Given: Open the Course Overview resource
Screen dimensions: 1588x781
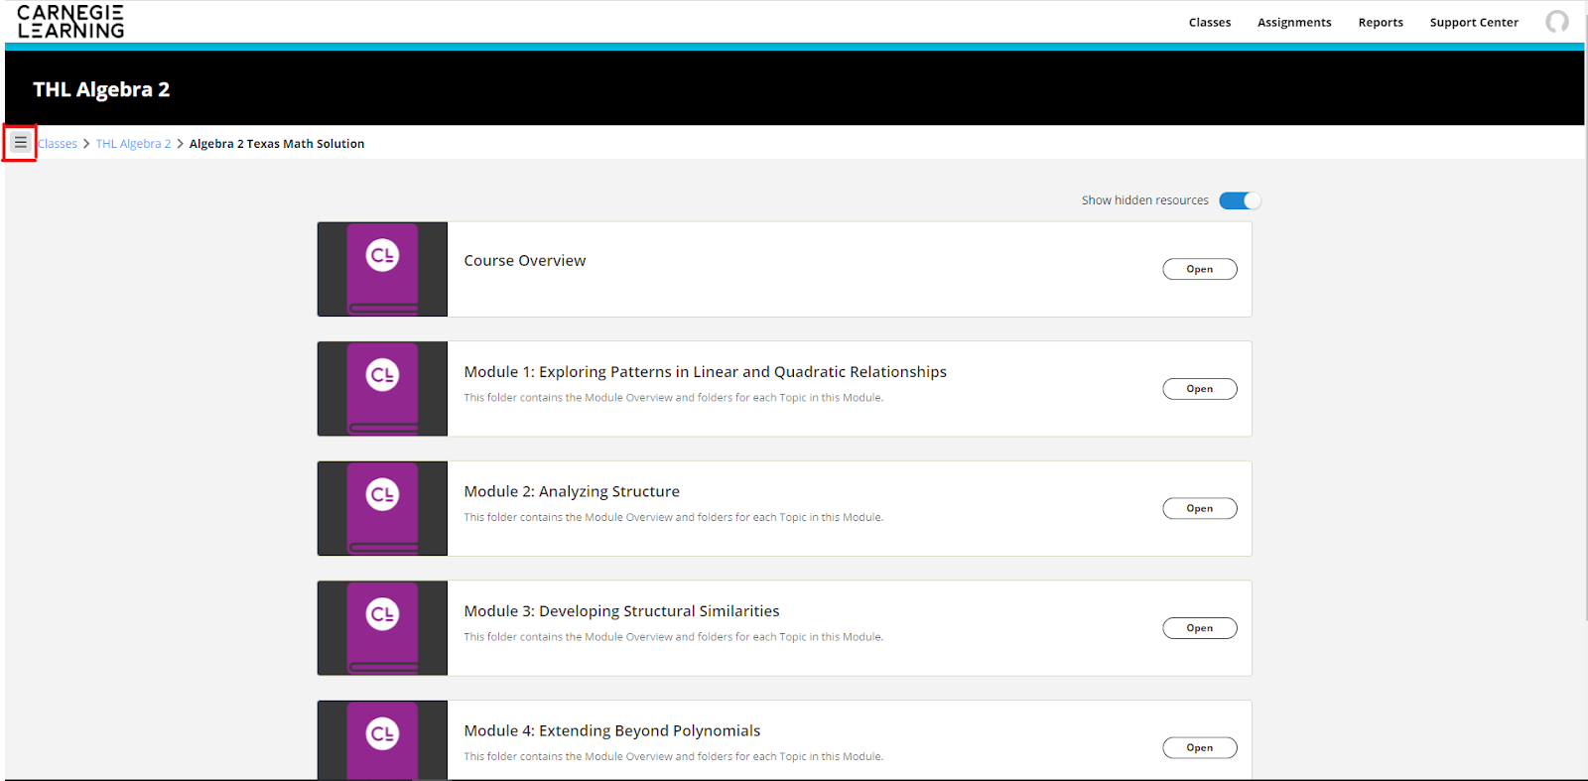Looking at the screenshot, I should (1200, 269).
